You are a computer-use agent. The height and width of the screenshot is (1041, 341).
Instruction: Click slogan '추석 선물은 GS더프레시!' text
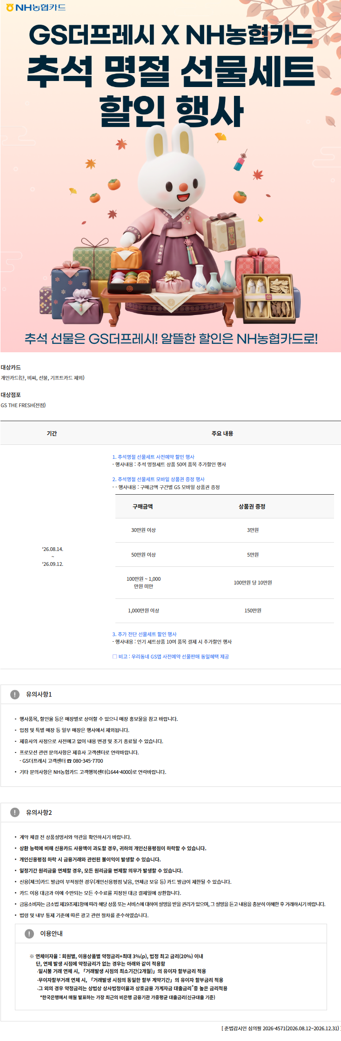pos(91,338)
